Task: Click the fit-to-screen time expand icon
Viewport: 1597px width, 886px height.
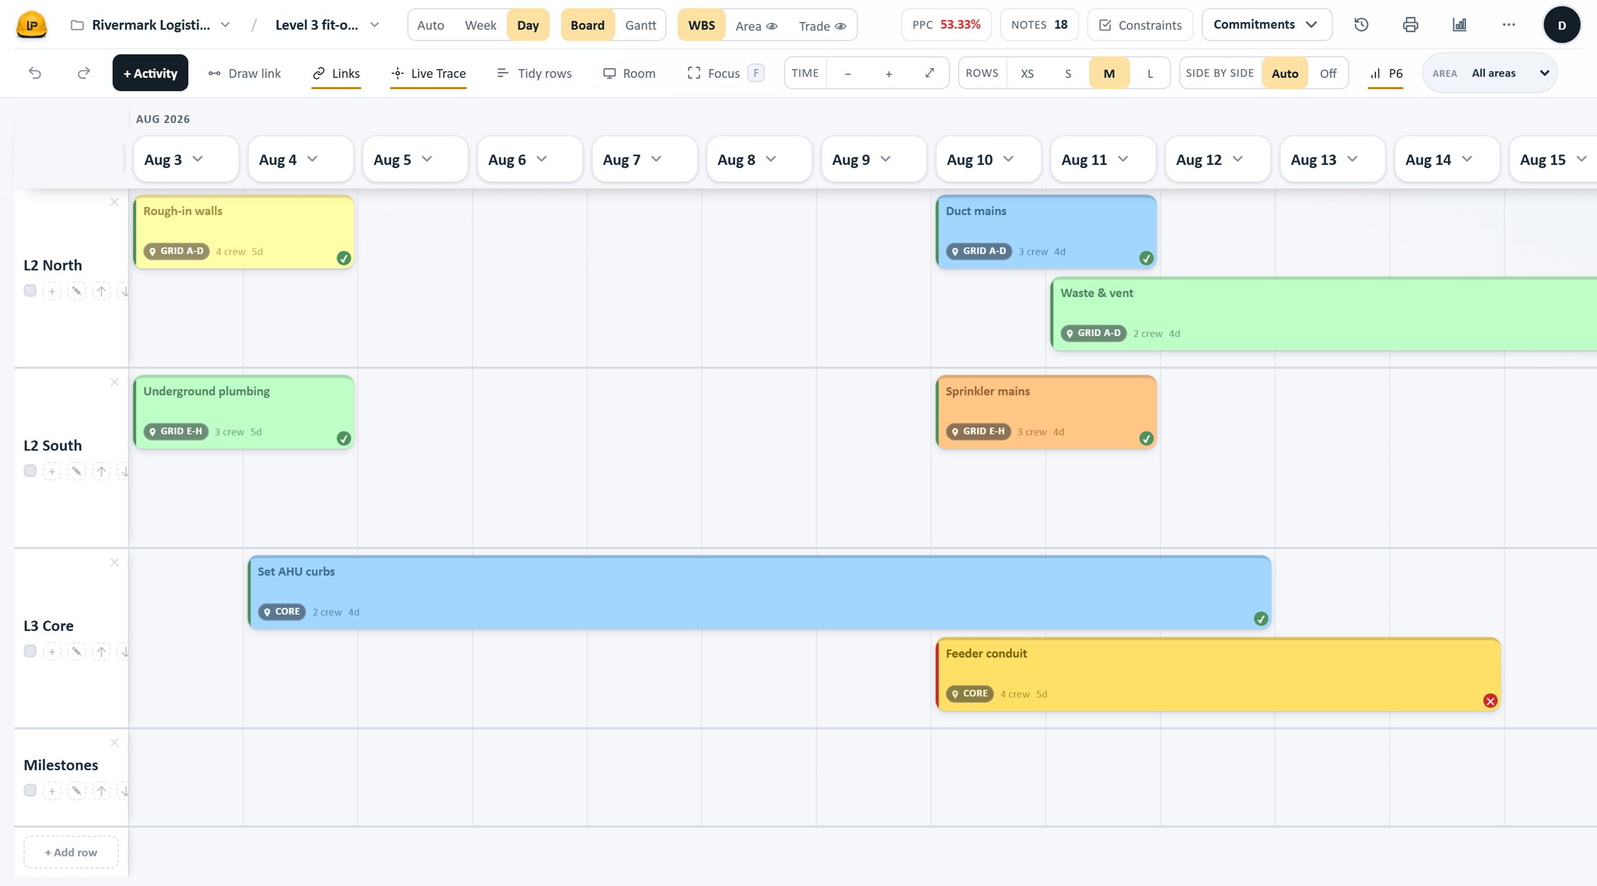Action: click(x=930, y=73)
